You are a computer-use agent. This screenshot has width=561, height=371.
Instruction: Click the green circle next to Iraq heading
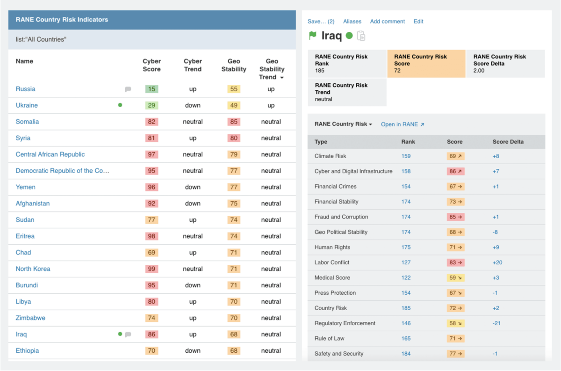349,36
